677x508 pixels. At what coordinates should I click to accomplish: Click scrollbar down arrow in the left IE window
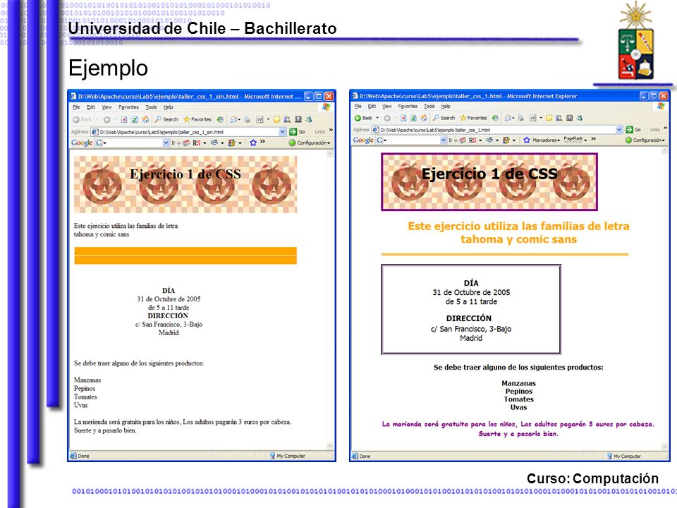point(330,446)
